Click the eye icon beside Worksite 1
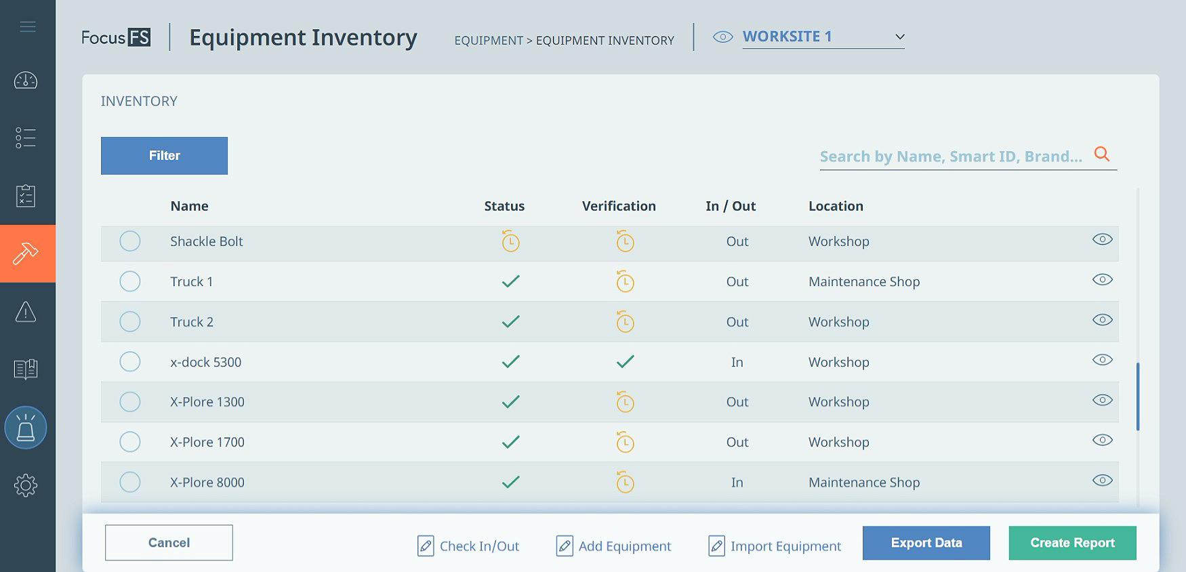Viewport: 1186px width, 572px height. [722, 37]
